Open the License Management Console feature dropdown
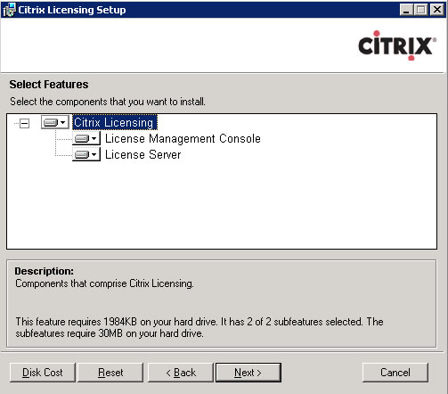The image size is (448, 394). pyautogui.click(x=86, y=138)
